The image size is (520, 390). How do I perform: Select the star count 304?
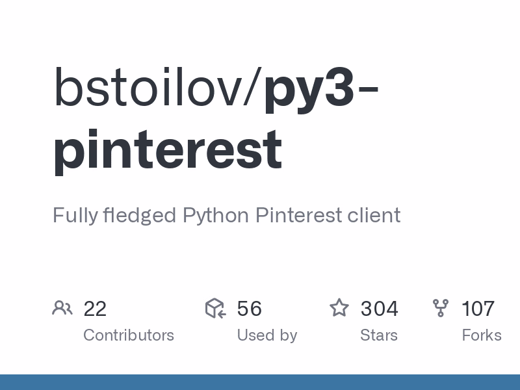(380, 309)
